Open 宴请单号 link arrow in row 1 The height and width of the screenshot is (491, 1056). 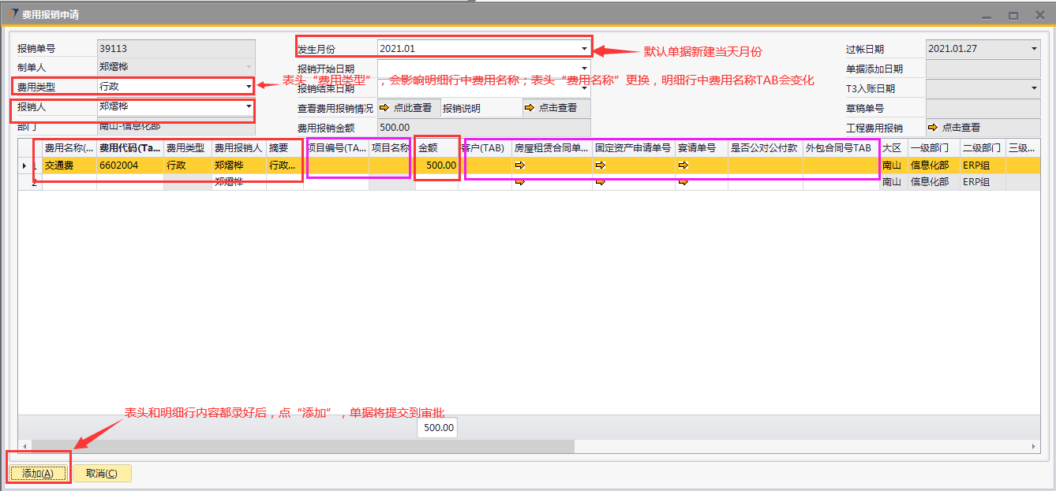[683, 166]
